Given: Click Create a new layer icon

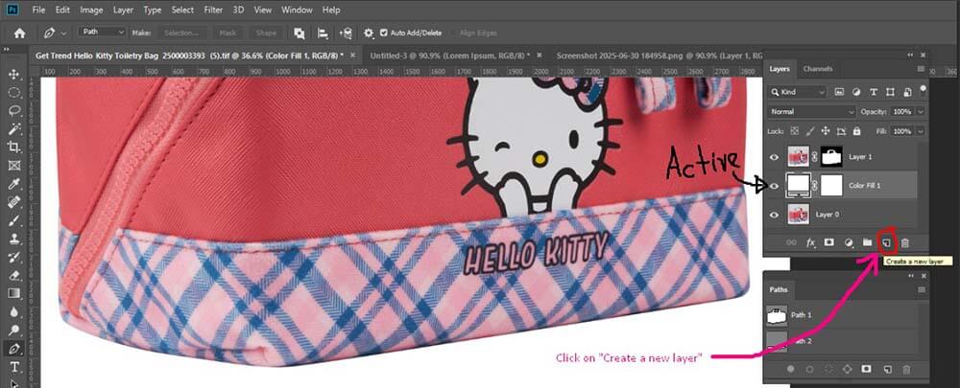Looking at the screenshot, I should click(x=887, y=242).
